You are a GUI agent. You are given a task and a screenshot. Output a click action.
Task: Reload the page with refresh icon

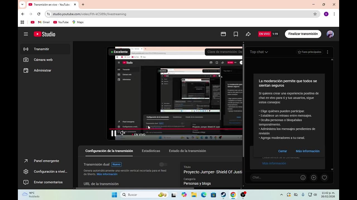(x=39, y=14)
